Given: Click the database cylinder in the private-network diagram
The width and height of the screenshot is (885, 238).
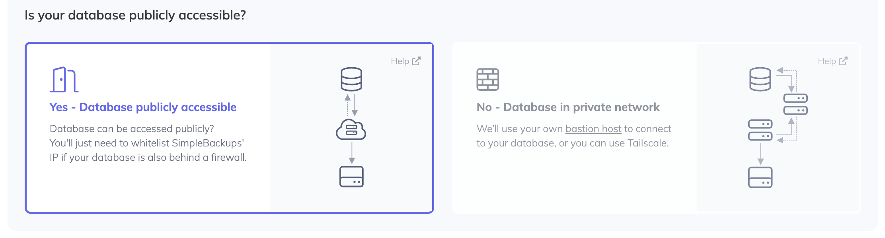Looking at the screenshot, I should click(x=760, y=79).
